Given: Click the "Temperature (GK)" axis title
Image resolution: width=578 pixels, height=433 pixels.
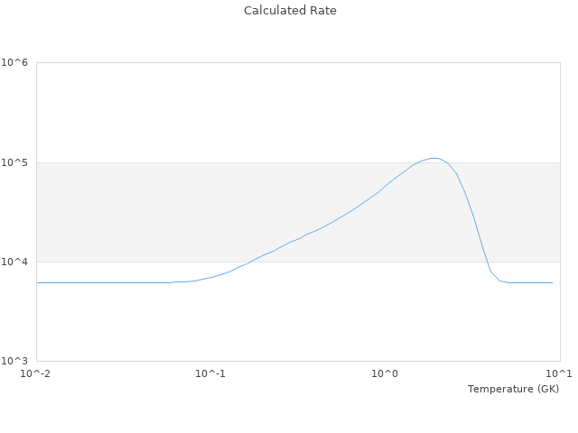Looking at the screenshot, I should (x=513, y=389).
